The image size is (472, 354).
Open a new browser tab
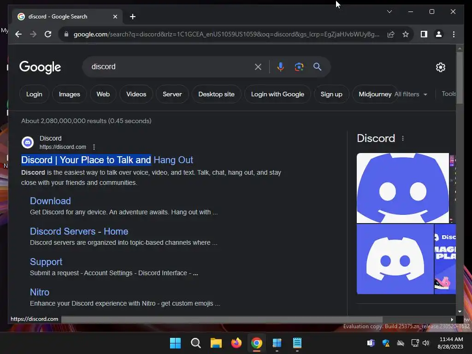(x=133, y=17)
